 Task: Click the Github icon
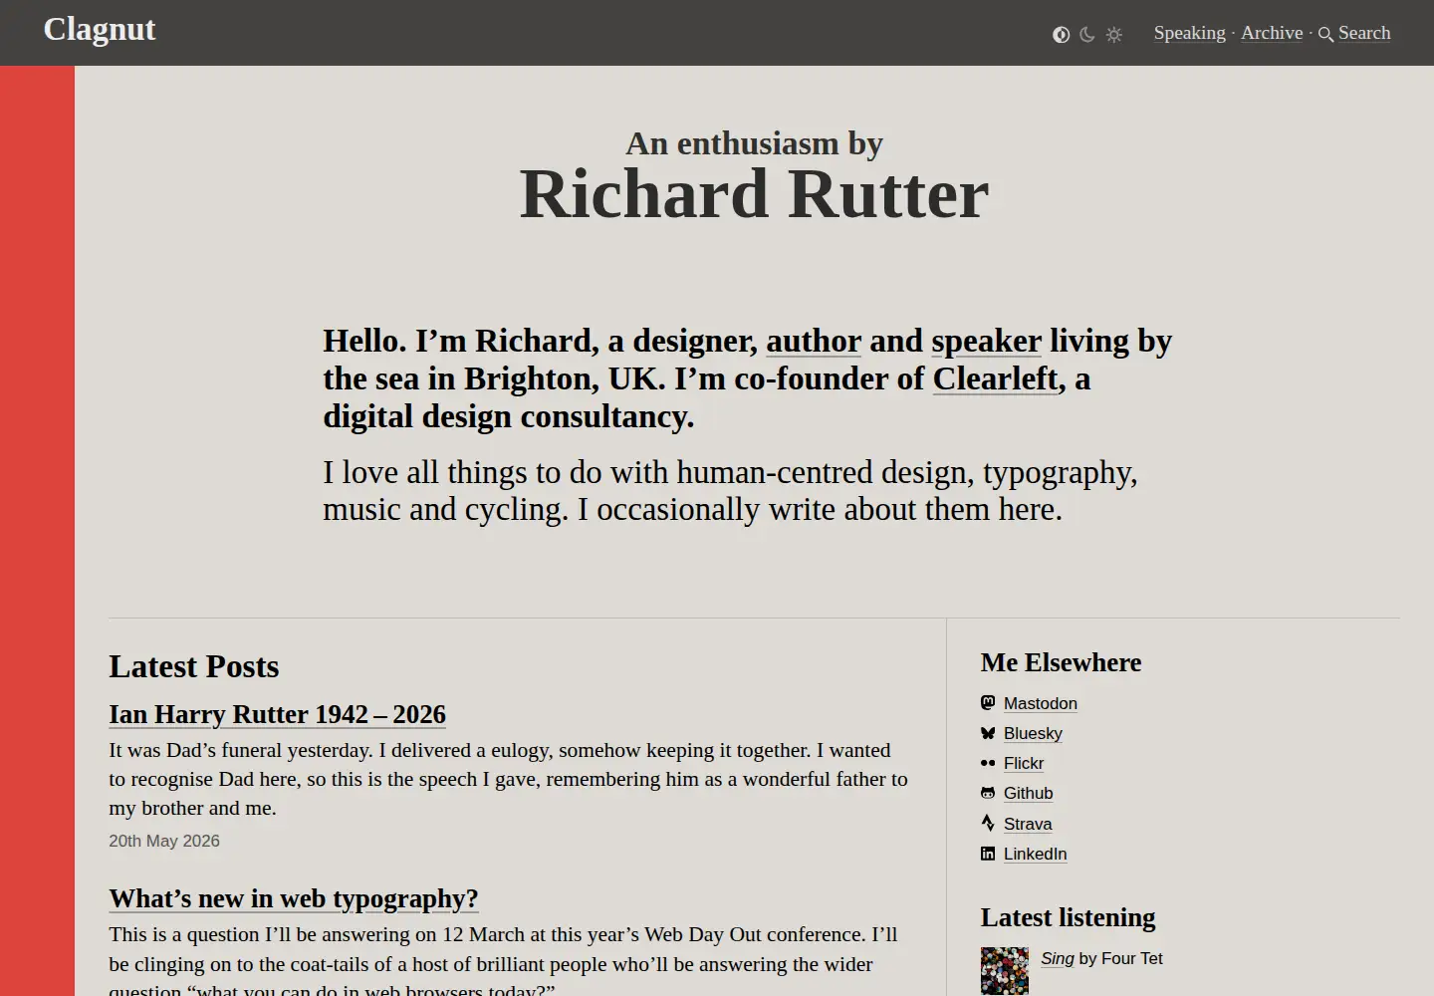coord(988,793)
